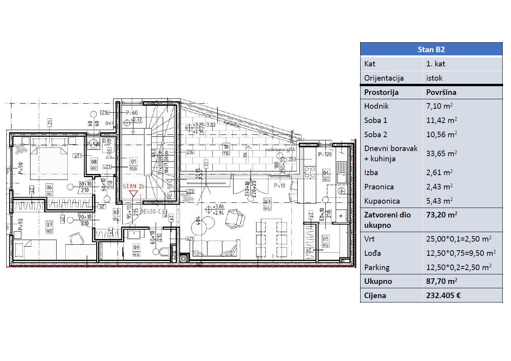
Task: Select room number "07" on the floor plan
Action: (x=49, y=225)
